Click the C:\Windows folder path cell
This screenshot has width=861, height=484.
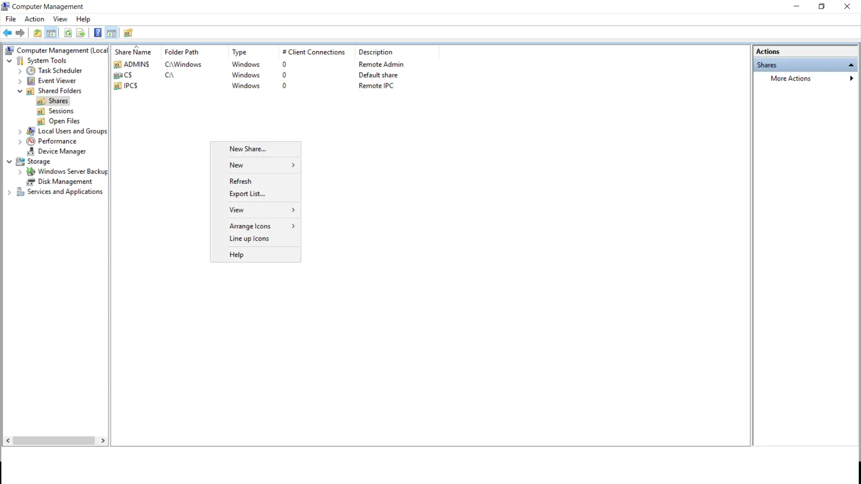click(x=183, y=65)
